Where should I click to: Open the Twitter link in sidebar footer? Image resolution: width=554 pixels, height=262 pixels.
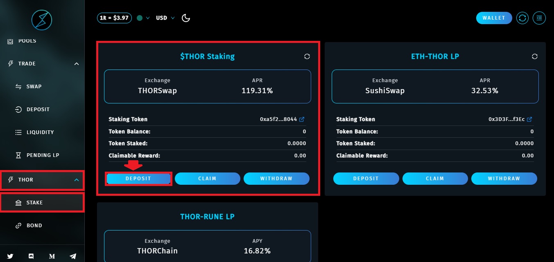[10, 256]
